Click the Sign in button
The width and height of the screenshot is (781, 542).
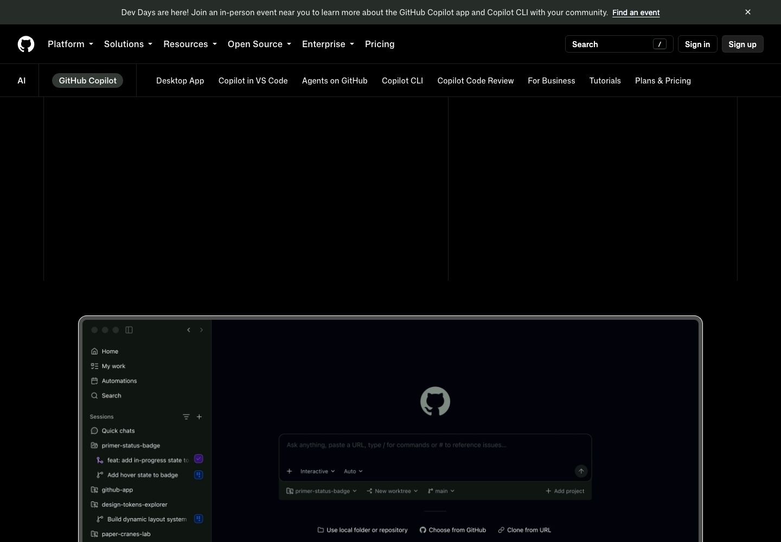(x=697, y=44)
